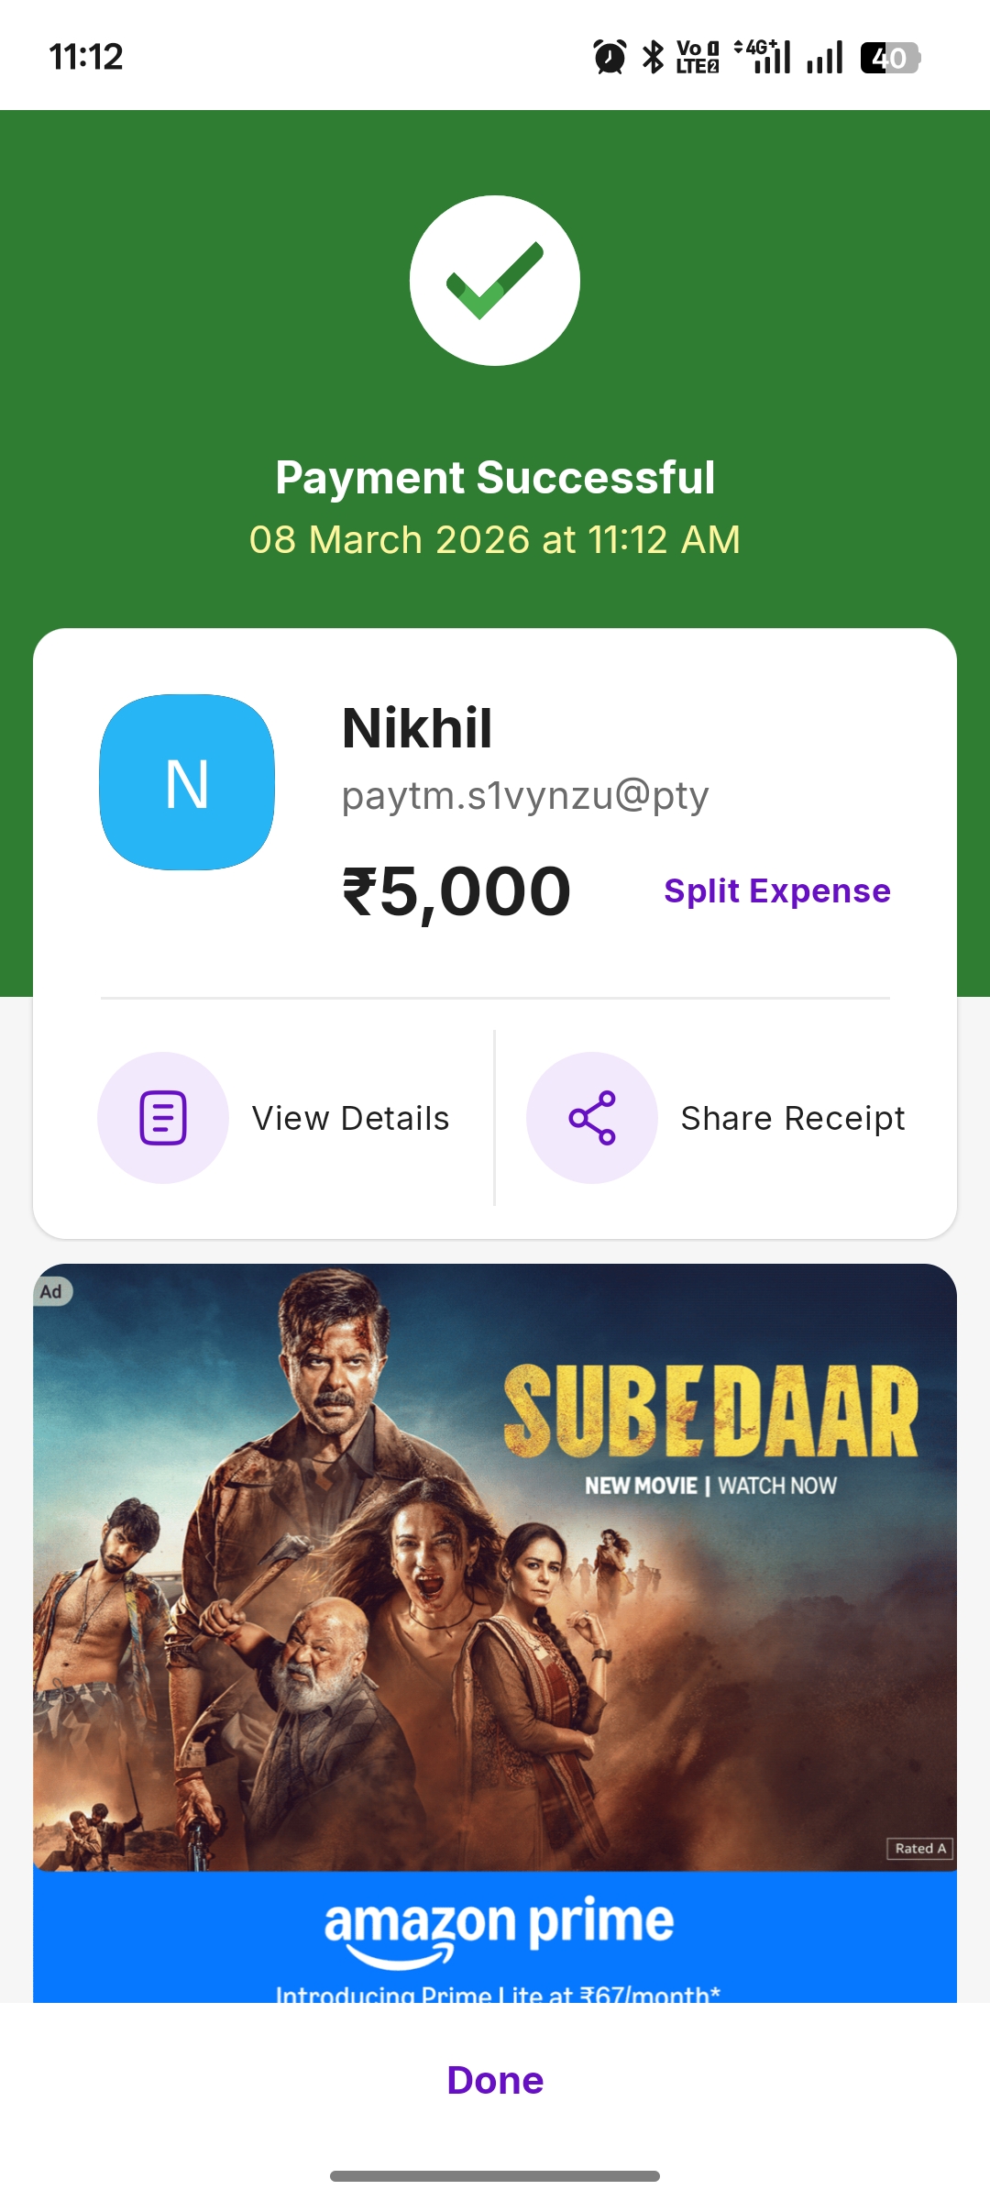Tap the Share Receipt share icon
990x2201 pixels.
click(x=592, y=1117)
